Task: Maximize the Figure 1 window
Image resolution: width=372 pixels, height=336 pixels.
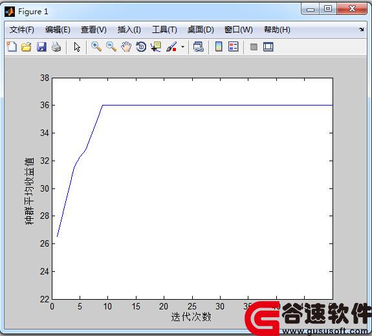Action: [328, 9]
